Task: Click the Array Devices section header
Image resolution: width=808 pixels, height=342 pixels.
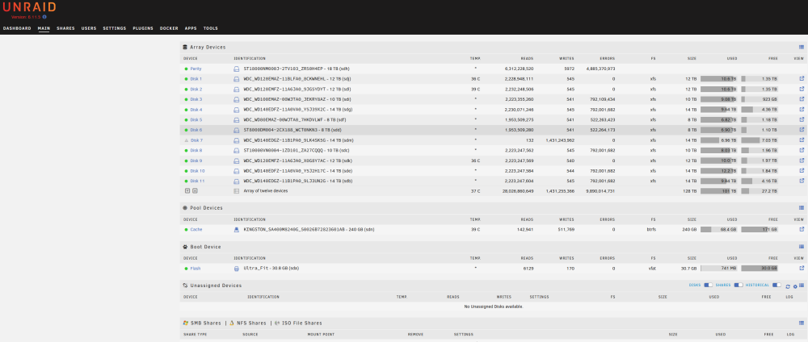Action: (x=208, y=48)
